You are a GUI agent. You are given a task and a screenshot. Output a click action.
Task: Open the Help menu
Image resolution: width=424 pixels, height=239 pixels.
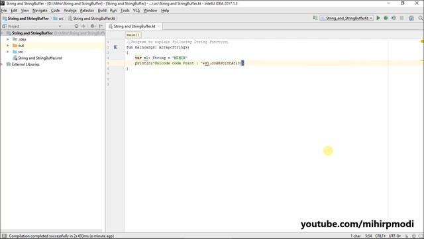[165, 11]
